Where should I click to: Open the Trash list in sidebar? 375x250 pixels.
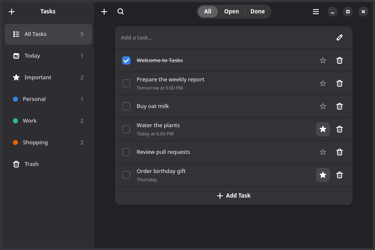48,164
